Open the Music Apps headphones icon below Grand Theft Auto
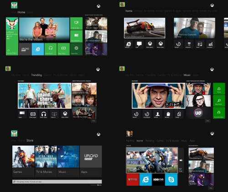228x192 pixels. 44,114
